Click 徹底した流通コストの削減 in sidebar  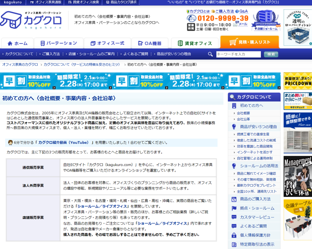[256, 140]
